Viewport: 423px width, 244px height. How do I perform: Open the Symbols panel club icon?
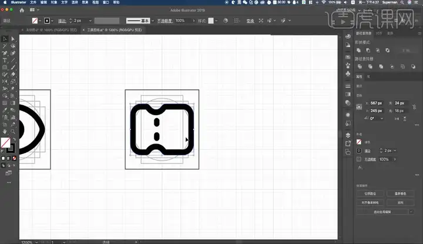click(348, 73)
